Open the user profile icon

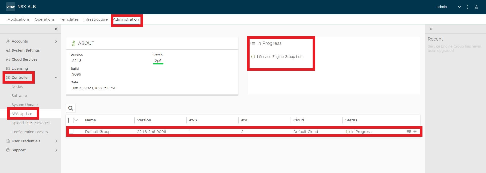pyautogui.click(x=476, y=7)
